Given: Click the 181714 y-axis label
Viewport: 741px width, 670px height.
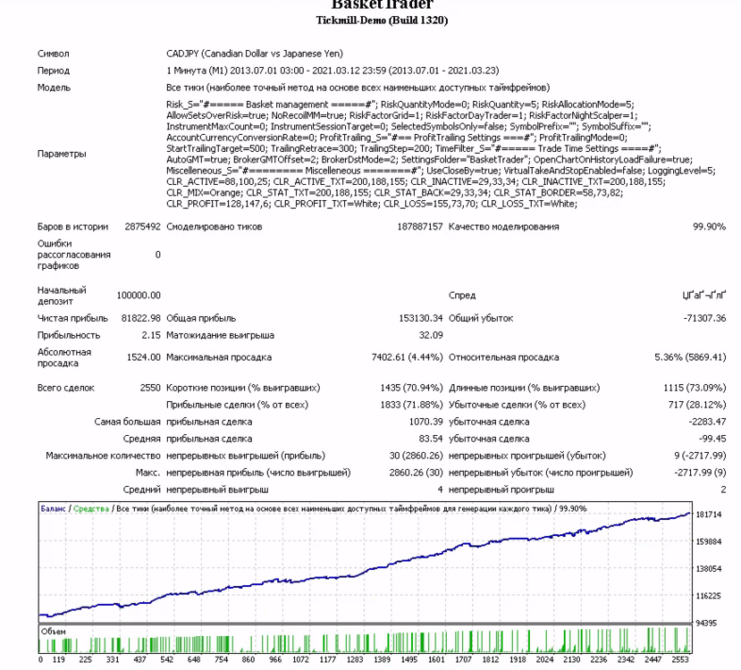Looking at the screenshot, I should click(x=709, y=515).
